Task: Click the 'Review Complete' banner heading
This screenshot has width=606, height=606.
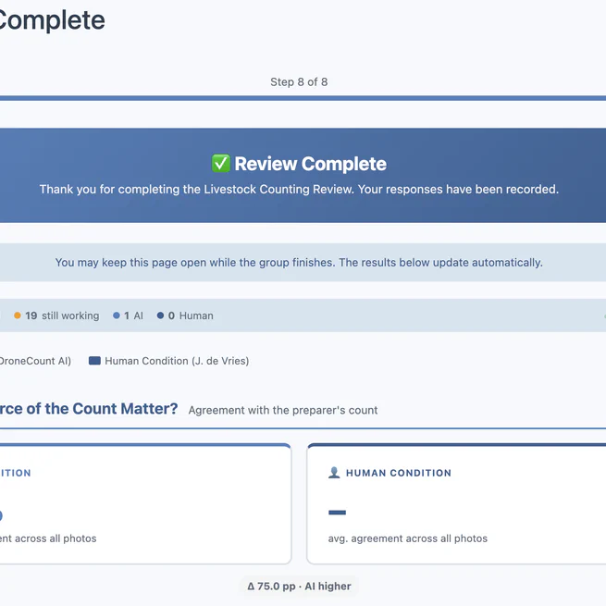Action: click(310, 164)
